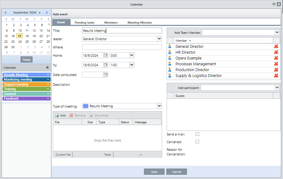Open Feedback calendar menu arrow
Image resolution: width=283 pixels, height=179 pixels.
click(48, 98)
